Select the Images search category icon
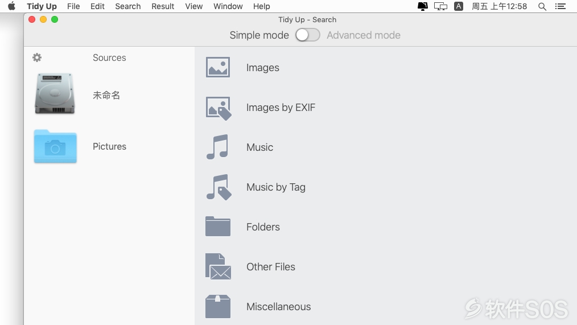The height and width of the screenshot is (325, 577). pyautogui.click(x=218, y=67)
